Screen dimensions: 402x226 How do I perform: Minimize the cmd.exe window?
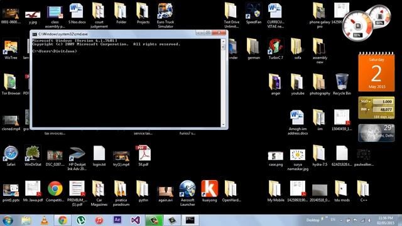pyautogui.click(x=200, y=33)
